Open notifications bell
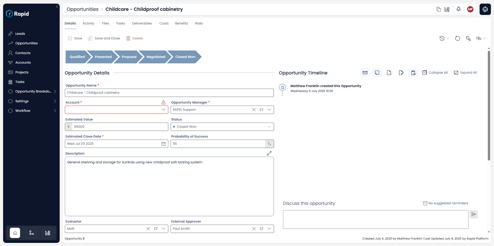The width and height of the screenshot is (494, 246). [458, 9]
